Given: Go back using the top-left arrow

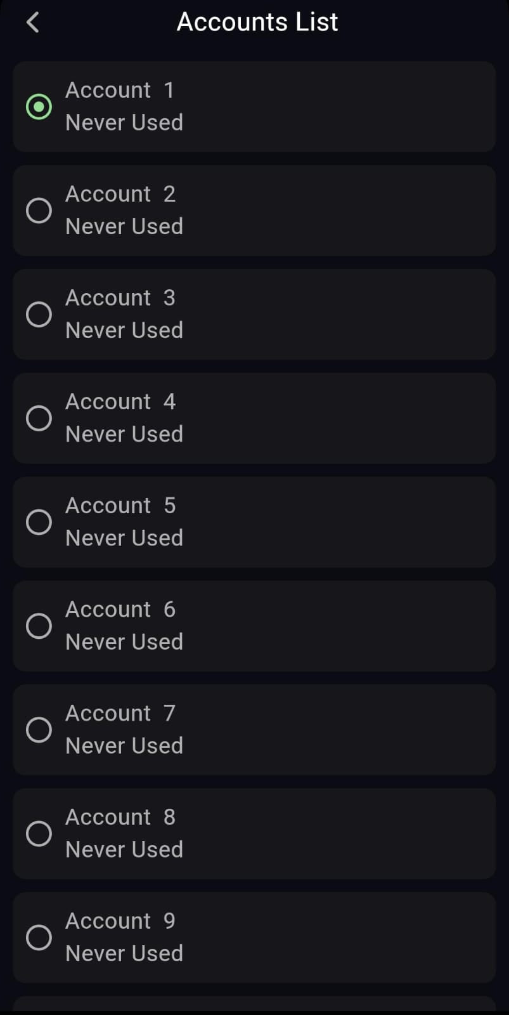Looking at the screenshot, I should (33, 23).
